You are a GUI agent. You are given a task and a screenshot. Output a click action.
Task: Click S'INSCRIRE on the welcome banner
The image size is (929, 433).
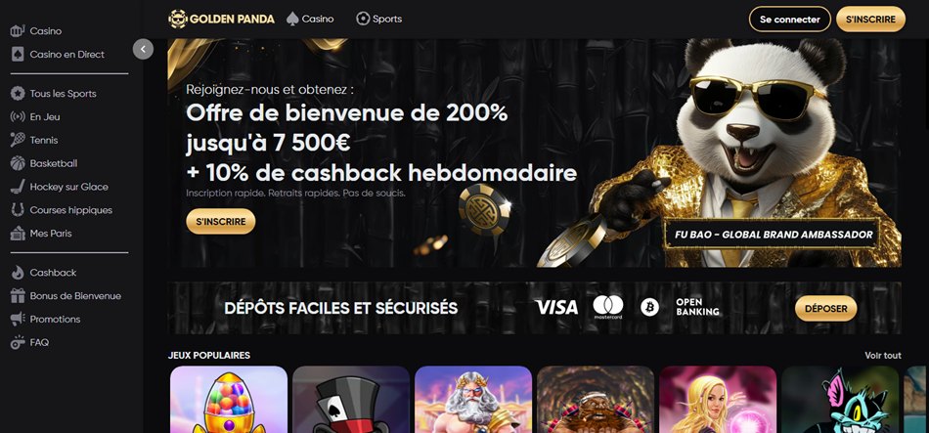pyautogui.click(x=220, y=222)
